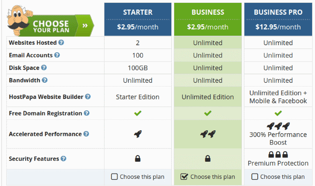315x186 pixels.
Task: Click the HostPapa mustache mascot image
Action: click(18, 20)
